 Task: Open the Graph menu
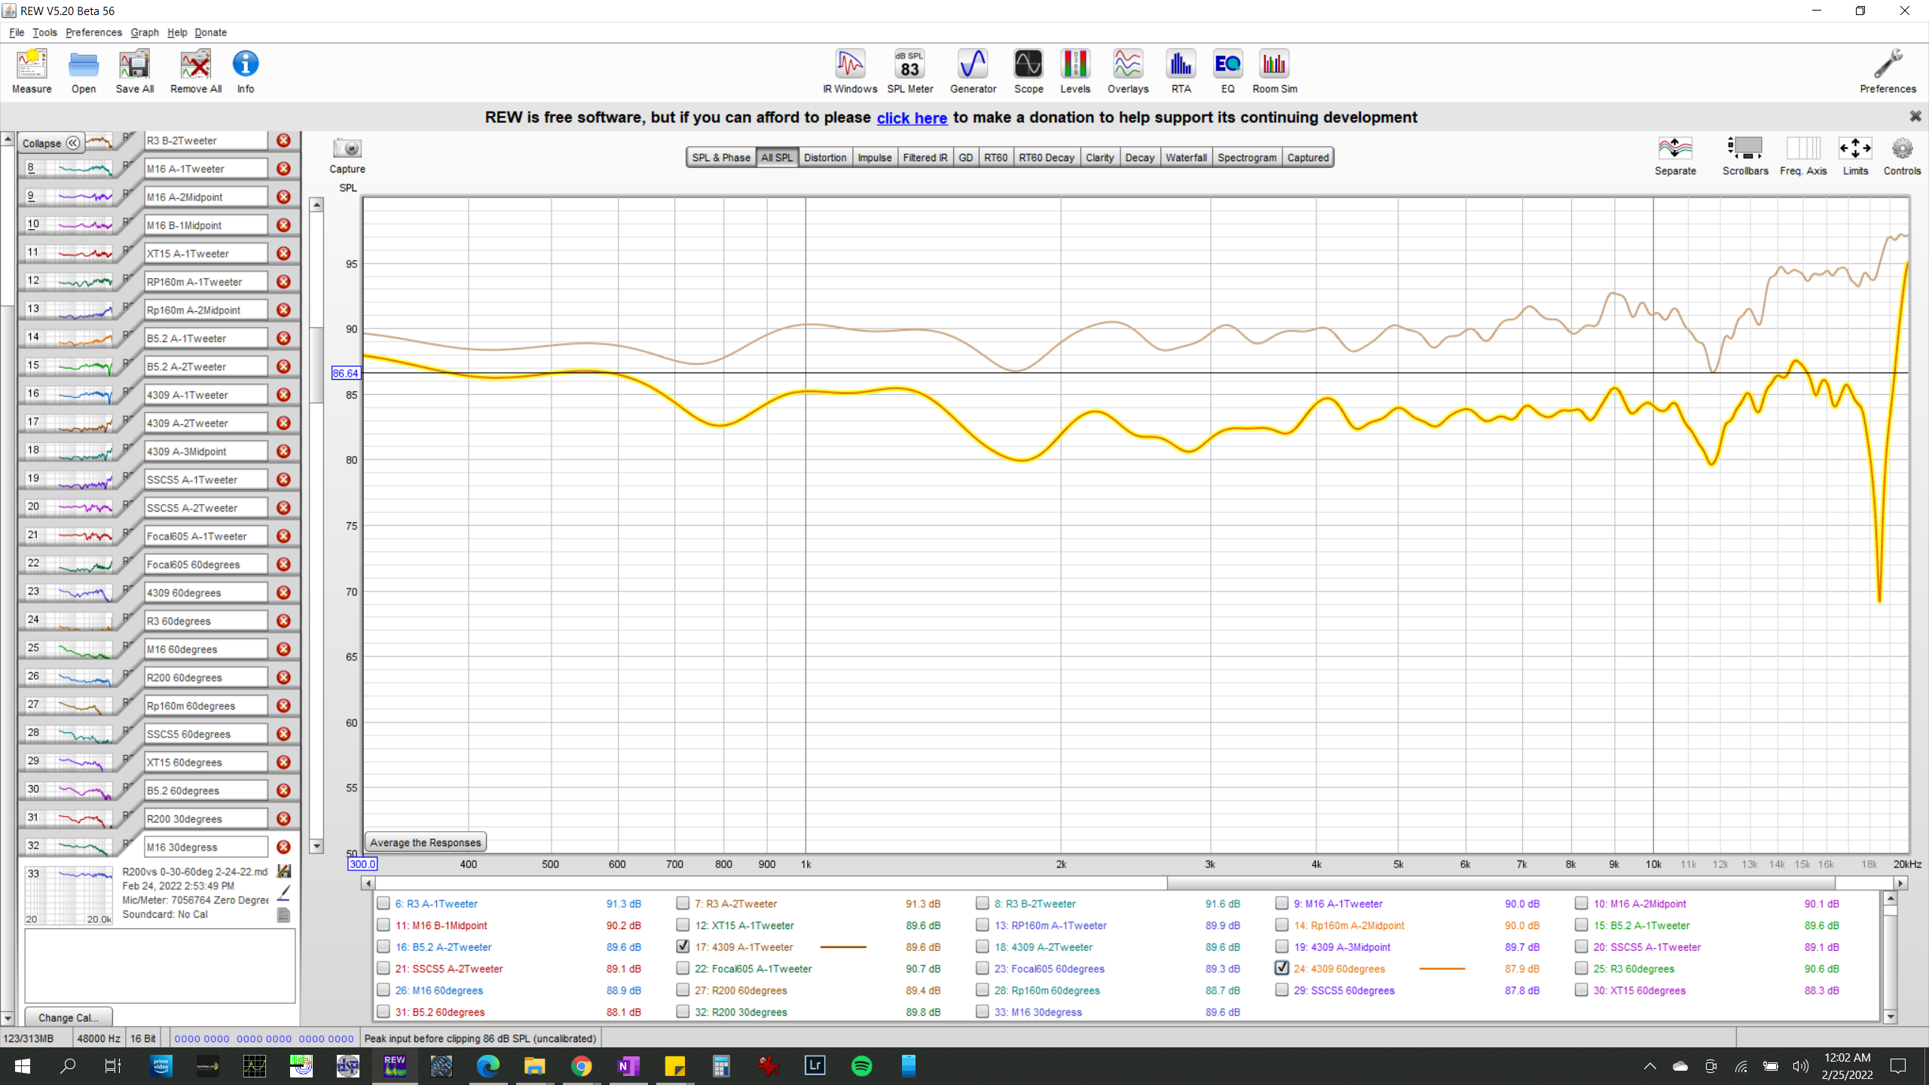(145, 32)
